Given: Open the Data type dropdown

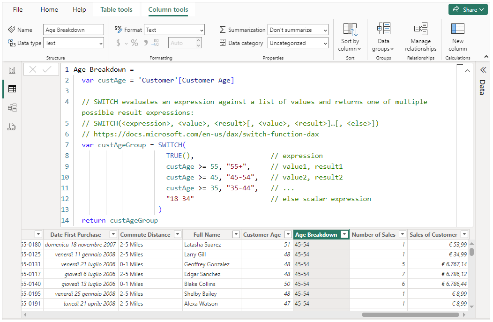Looking at the screenshot, I should pyautogui.click(x=74, y=43).
